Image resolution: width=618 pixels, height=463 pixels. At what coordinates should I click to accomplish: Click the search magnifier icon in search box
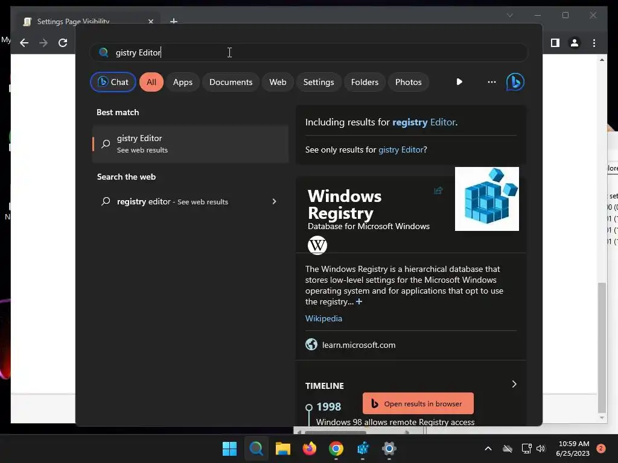coord(104,52)
